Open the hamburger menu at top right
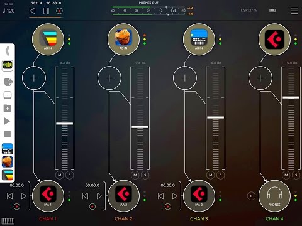Viewport: 302px width, 226px height. click(294, 11)
